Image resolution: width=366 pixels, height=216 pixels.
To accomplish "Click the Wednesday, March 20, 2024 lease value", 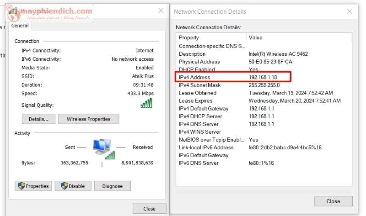I will tap(295, 100).
